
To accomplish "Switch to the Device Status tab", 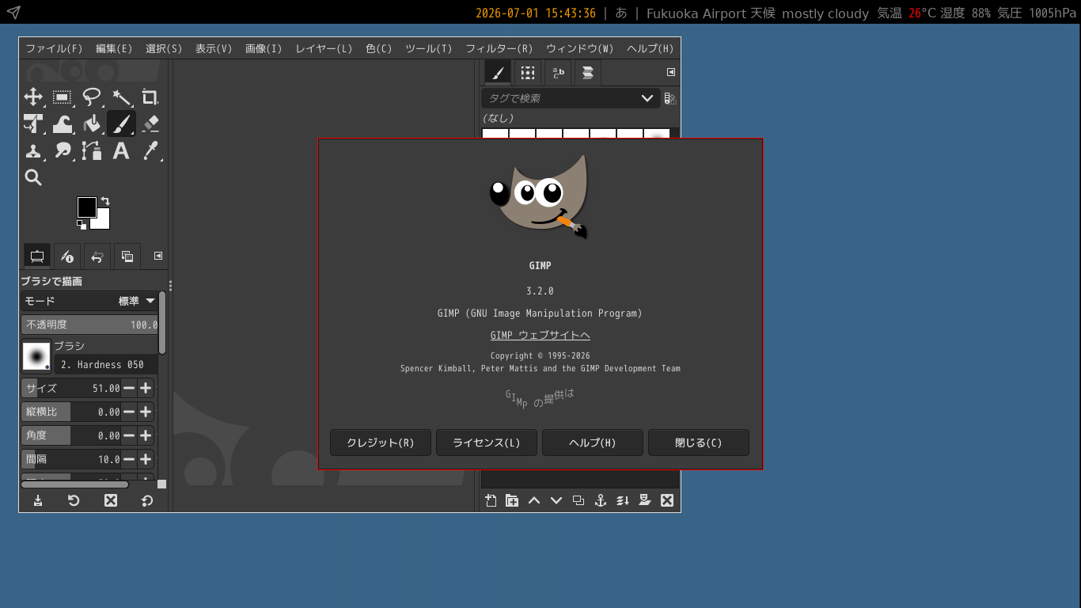I will coord(67,256).
